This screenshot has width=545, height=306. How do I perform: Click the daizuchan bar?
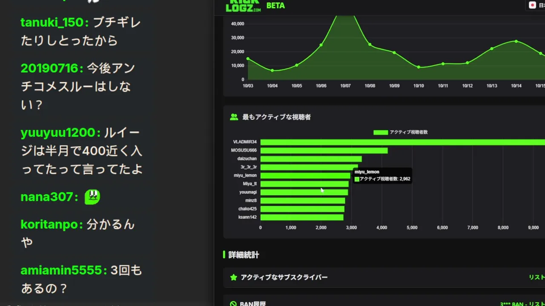tap(311, 159)
